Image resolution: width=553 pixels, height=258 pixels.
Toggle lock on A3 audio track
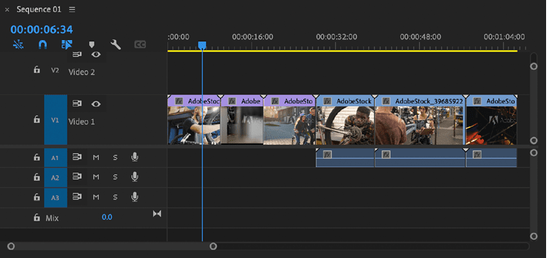click(x=37, y=197)
